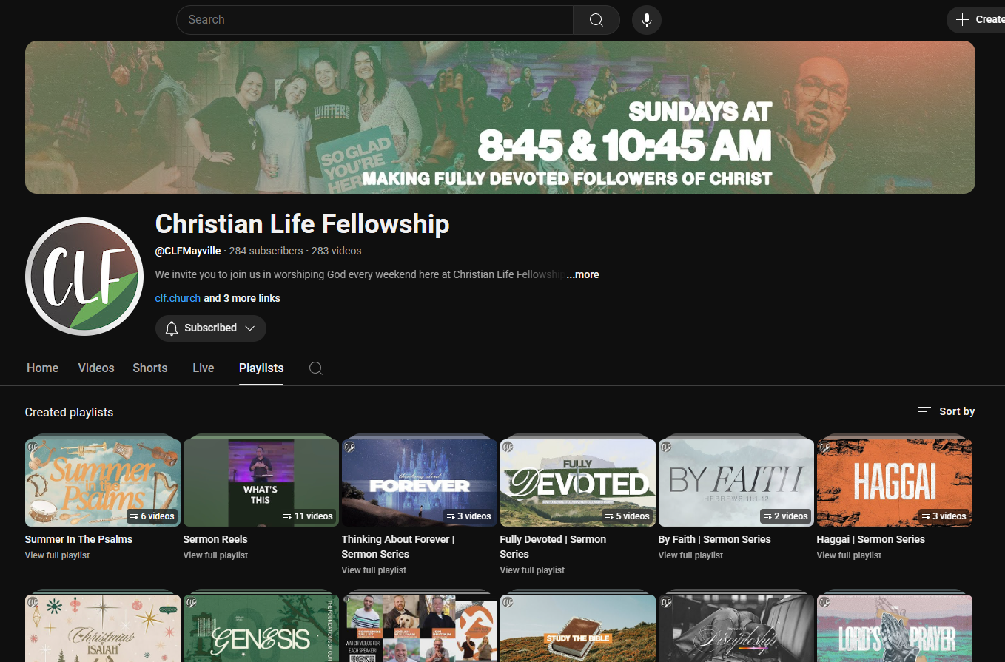Click the search magnifier button

click(596, 20)
